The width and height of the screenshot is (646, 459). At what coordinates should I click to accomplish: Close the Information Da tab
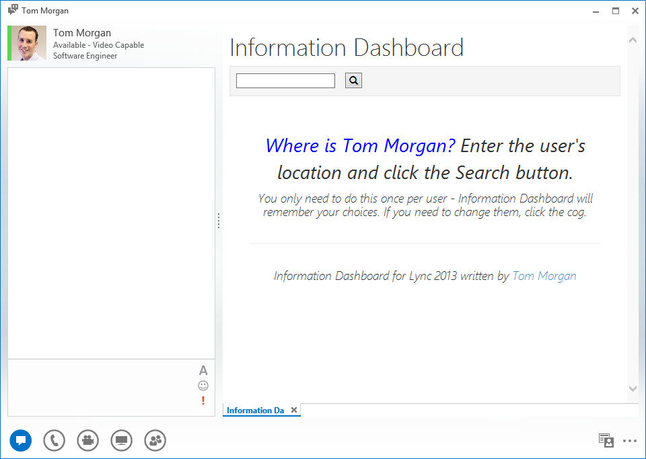click(294, 410)
